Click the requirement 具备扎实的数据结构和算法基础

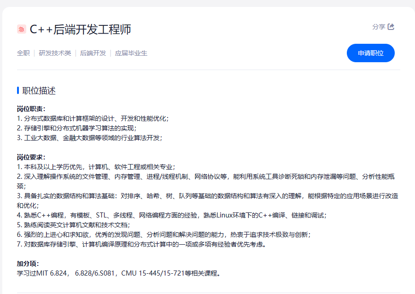click(x=207, y=200)
